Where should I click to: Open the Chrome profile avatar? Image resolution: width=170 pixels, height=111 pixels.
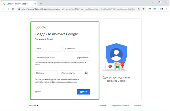(x=162, y=9)
